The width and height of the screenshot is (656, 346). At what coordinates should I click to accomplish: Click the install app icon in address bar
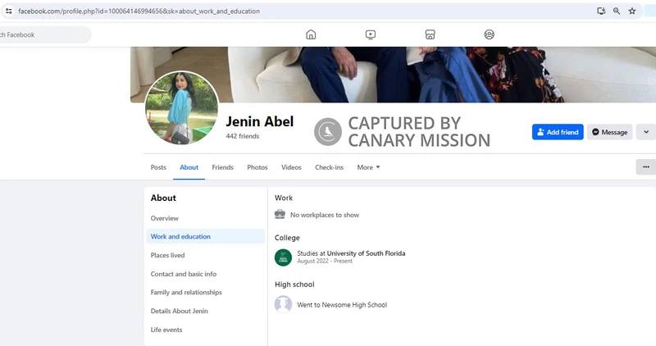coord(601,11)
